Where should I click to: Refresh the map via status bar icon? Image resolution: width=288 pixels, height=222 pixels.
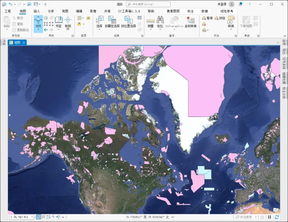point(277,217)
